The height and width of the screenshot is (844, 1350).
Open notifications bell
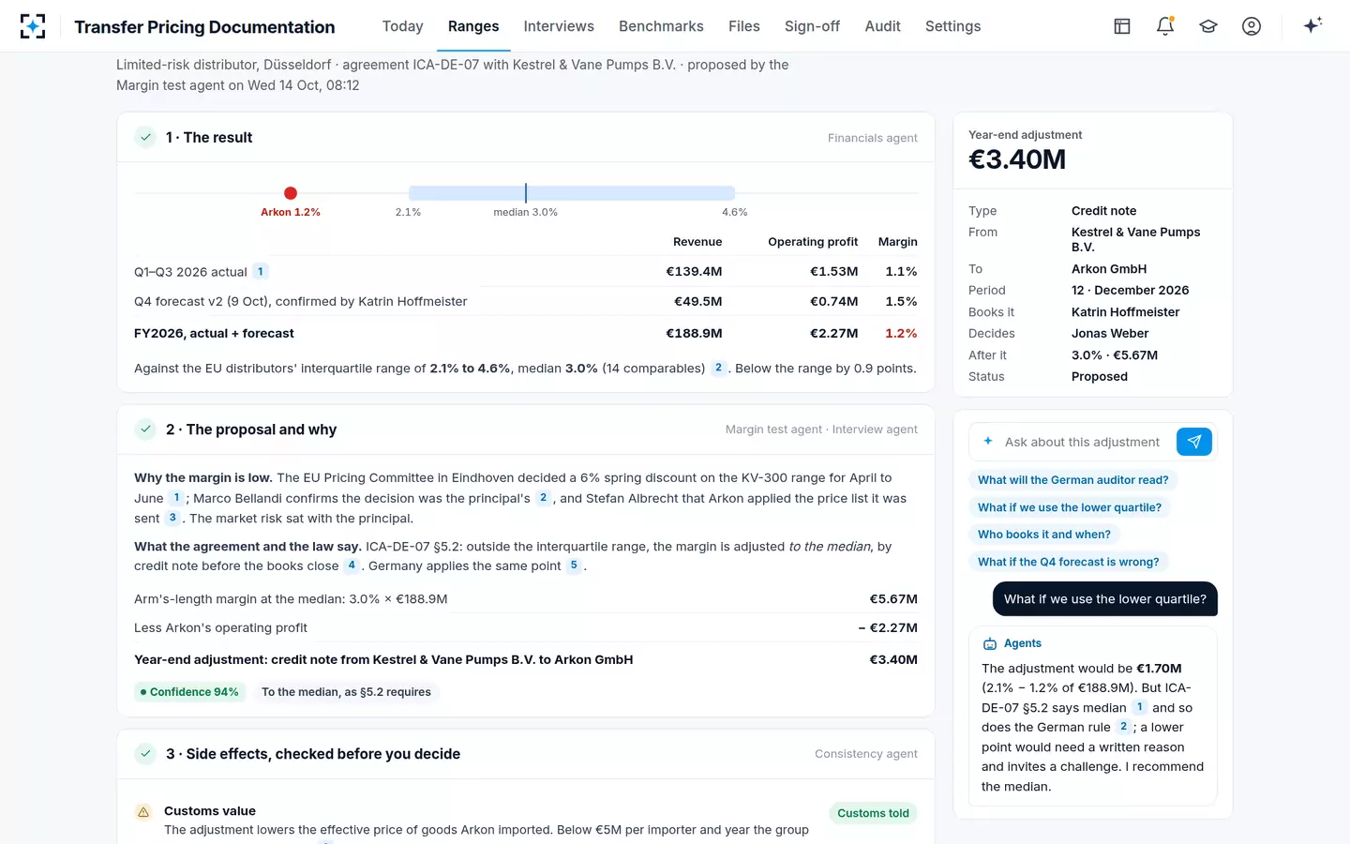click(1165, 26)
